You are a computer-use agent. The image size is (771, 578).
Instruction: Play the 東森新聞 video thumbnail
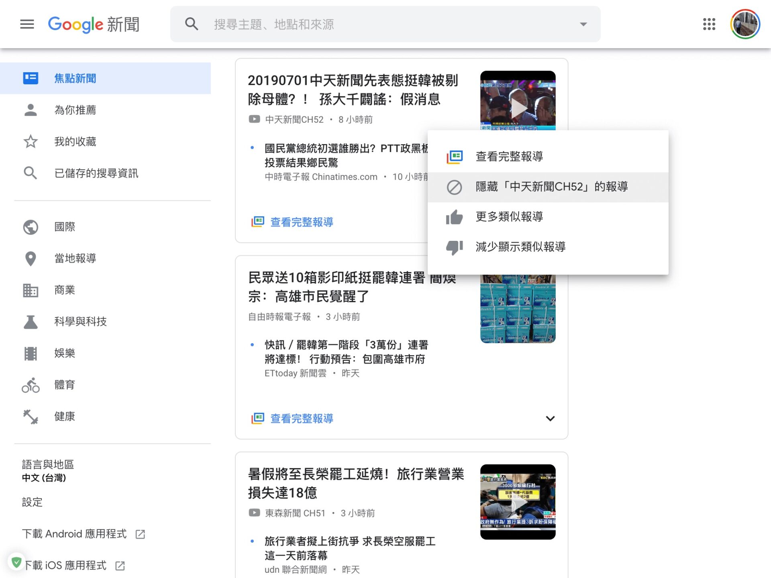coord(518,502)
